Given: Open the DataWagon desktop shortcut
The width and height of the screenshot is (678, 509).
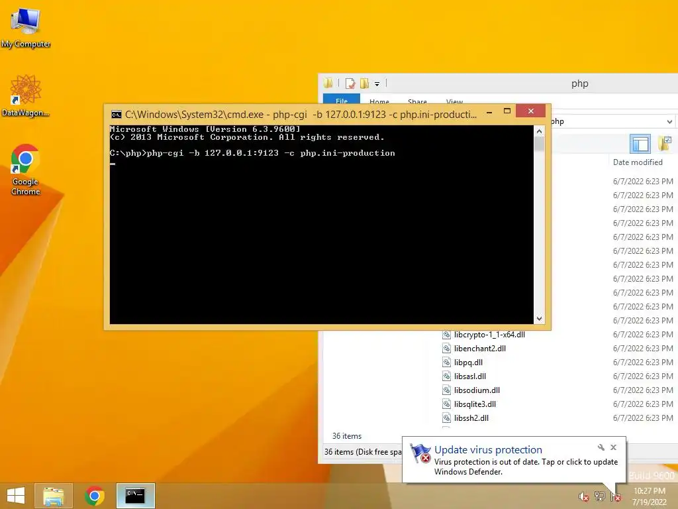Looking at the screenshot, I should pos(26,95).
